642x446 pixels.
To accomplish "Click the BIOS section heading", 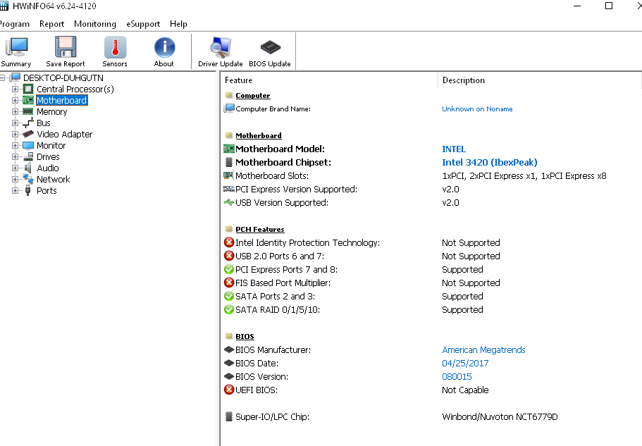I will (x=245, y=336).
